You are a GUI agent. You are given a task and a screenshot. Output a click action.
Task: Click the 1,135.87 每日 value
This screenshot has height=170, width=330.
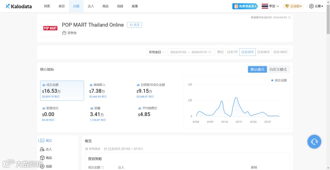point(98,120)
